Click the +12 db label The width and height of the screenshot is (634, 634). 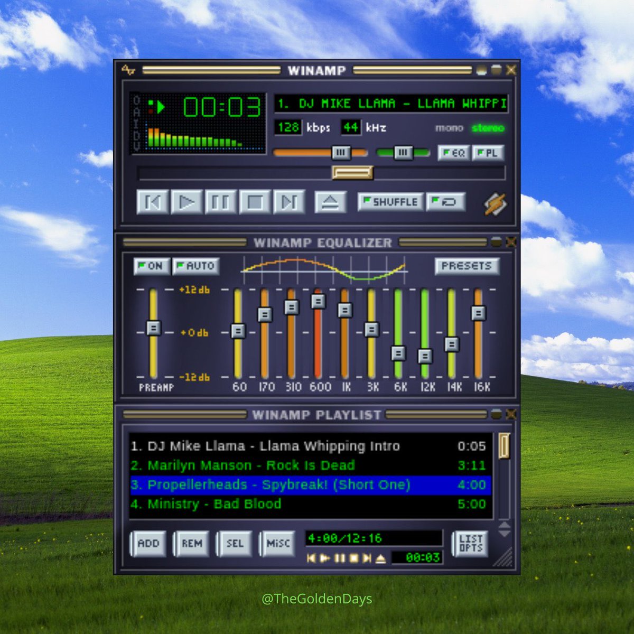[194, 290]
